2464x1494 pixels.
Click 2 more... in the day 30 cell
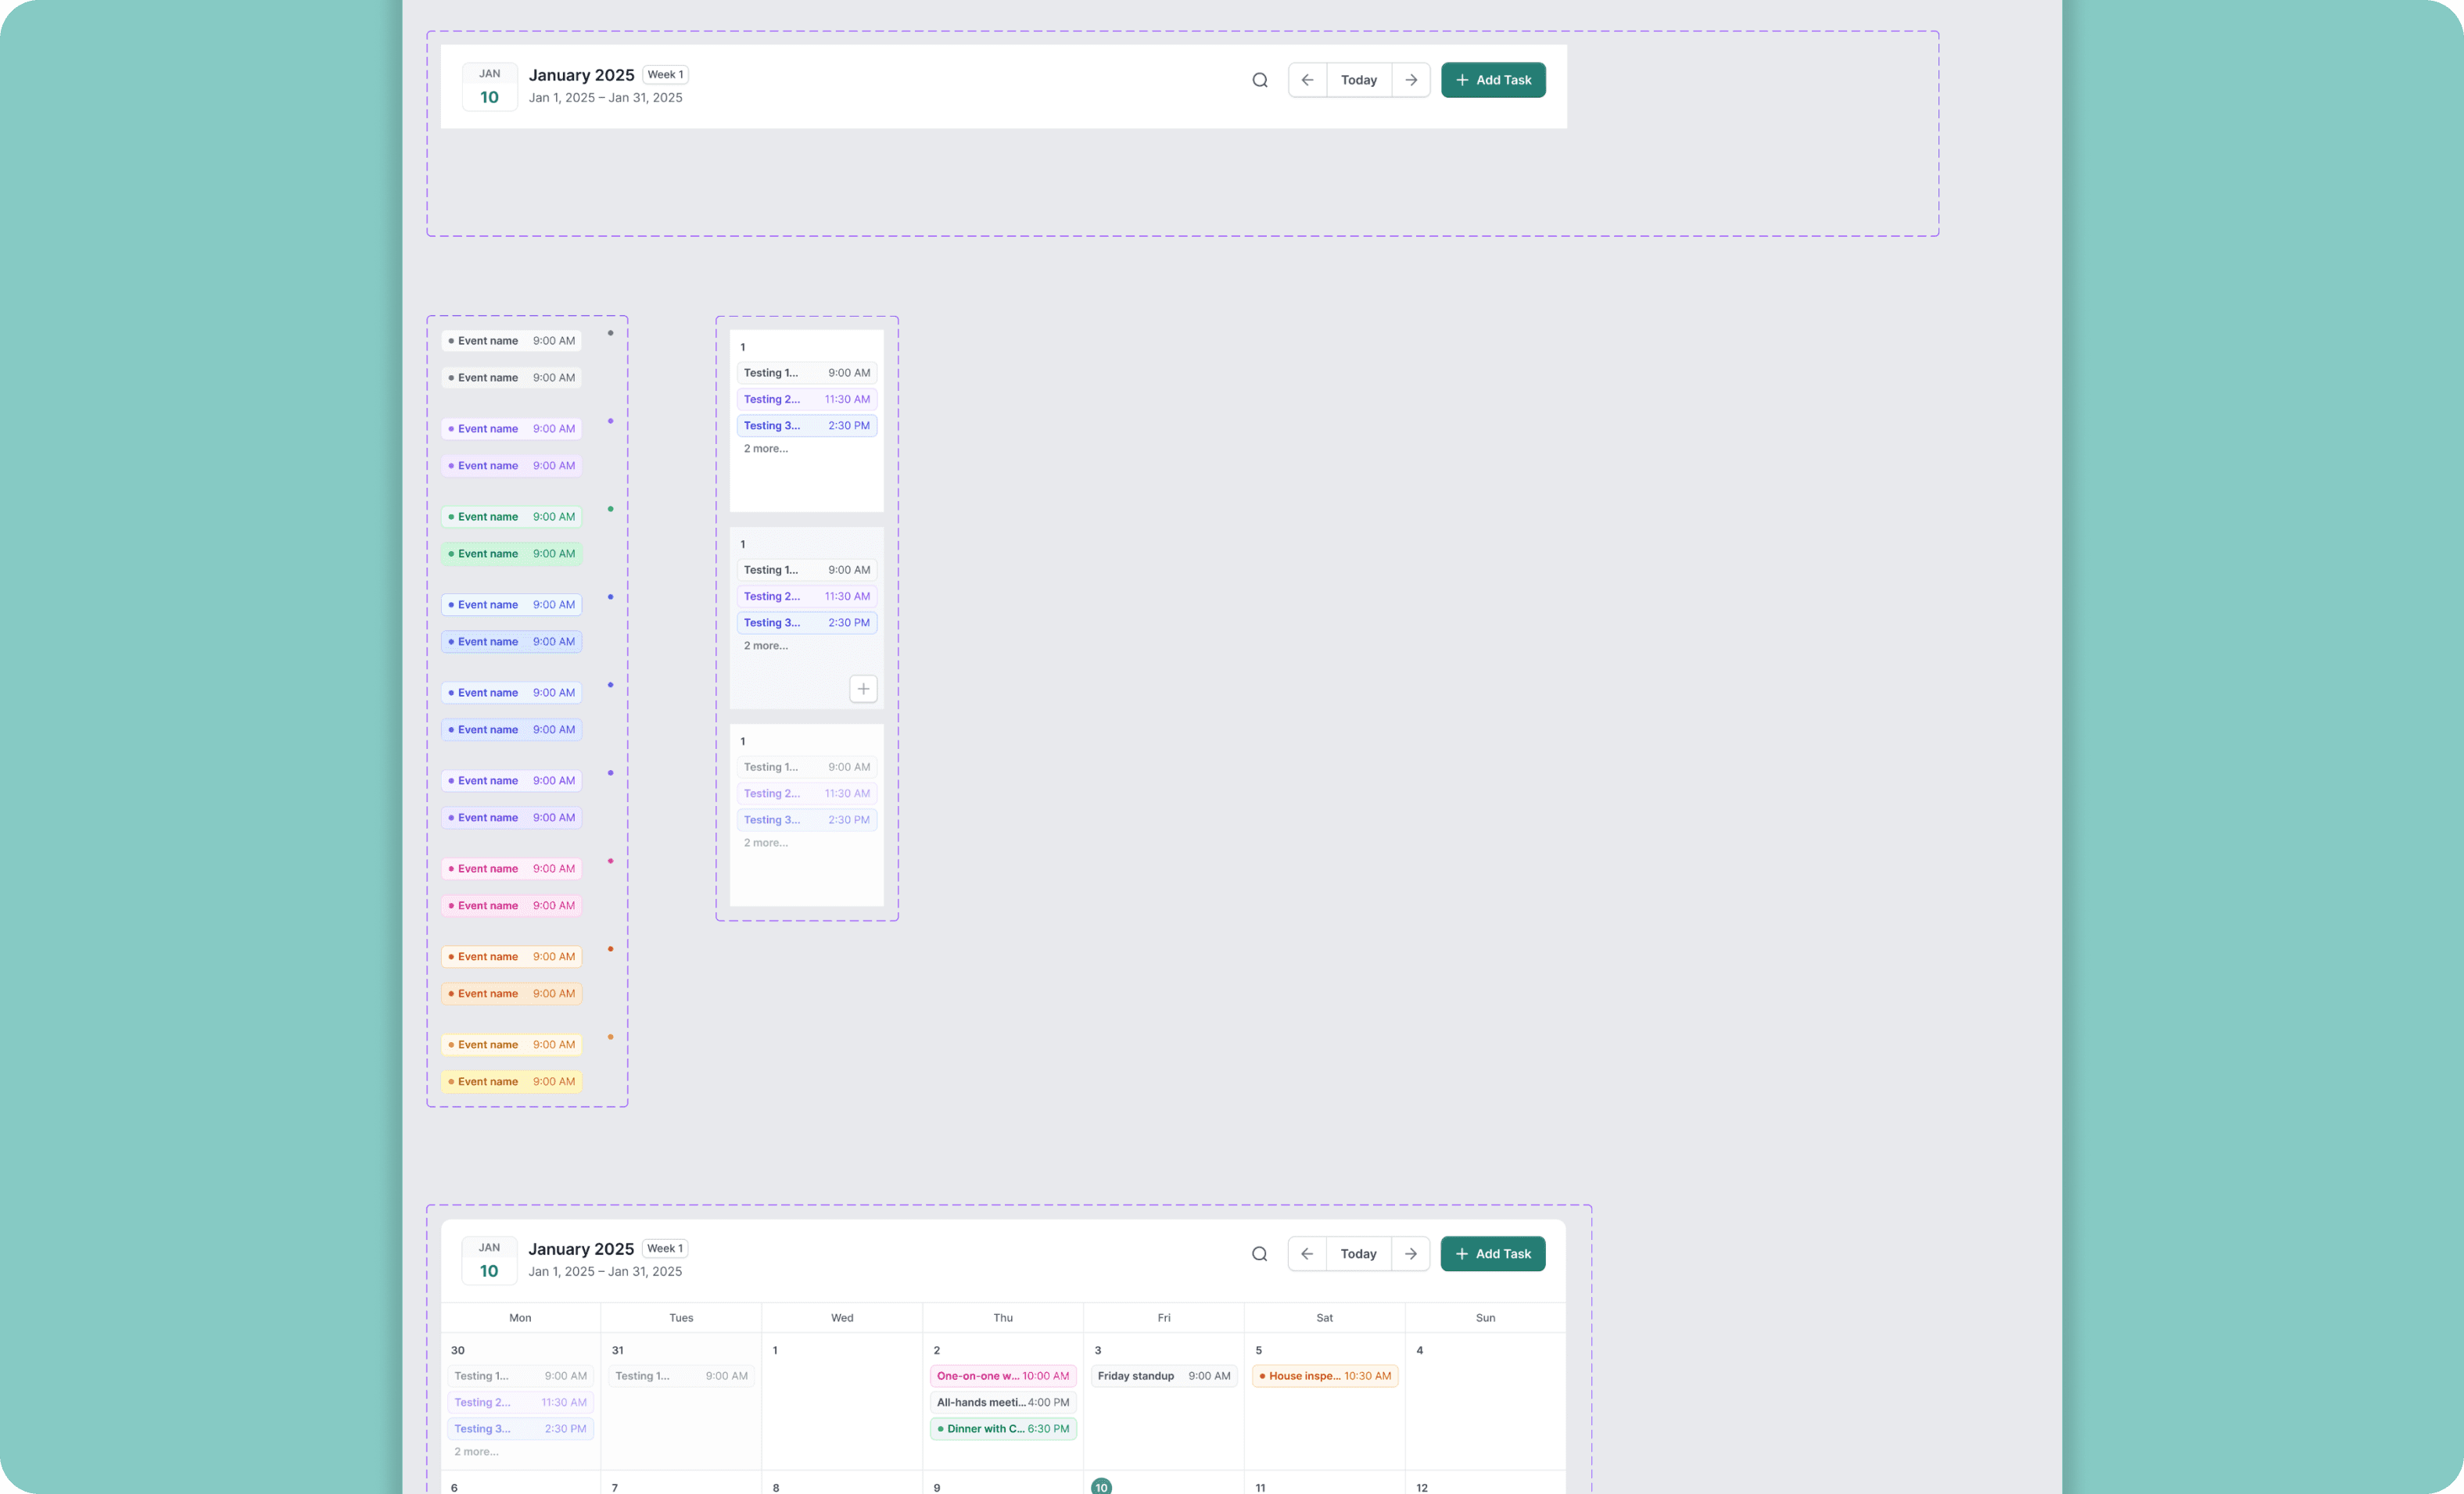(x=476, y=1452)
